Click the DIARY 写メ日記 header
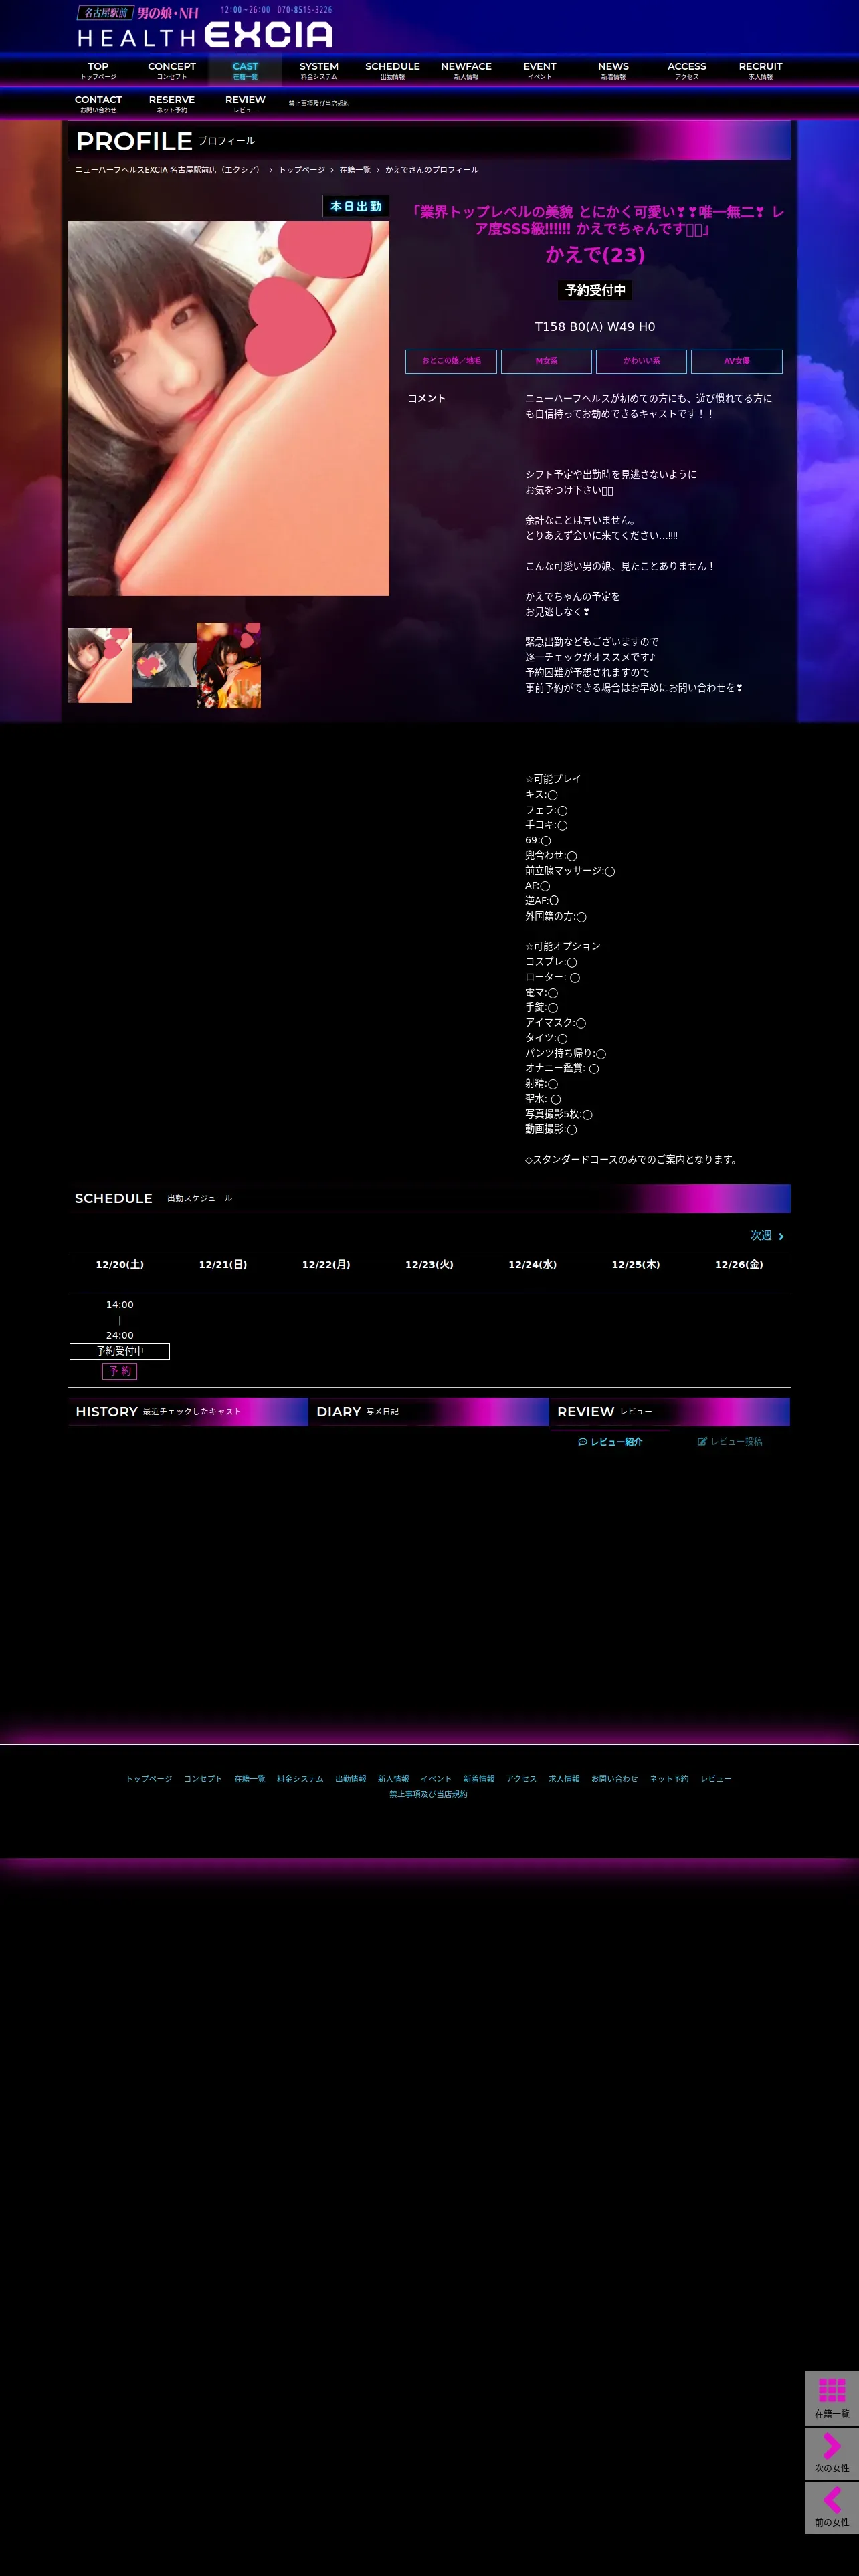This screenshot has height=2576, width=859. point(429,1412)
